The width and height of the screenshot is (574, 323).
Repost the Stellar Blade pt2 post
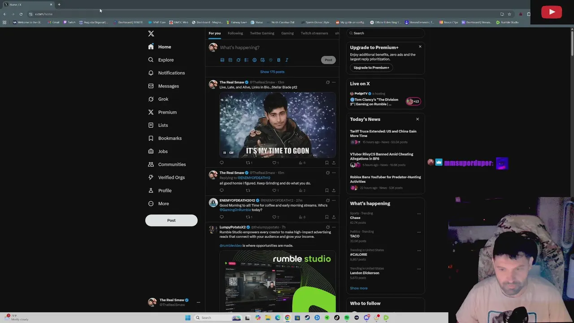click(x=248, y=163)
